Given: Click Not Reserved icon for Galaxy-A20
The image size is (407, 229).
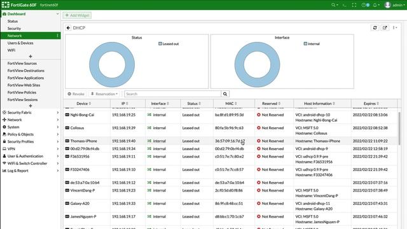Looking at the screenshot, I should click(259, 204).
